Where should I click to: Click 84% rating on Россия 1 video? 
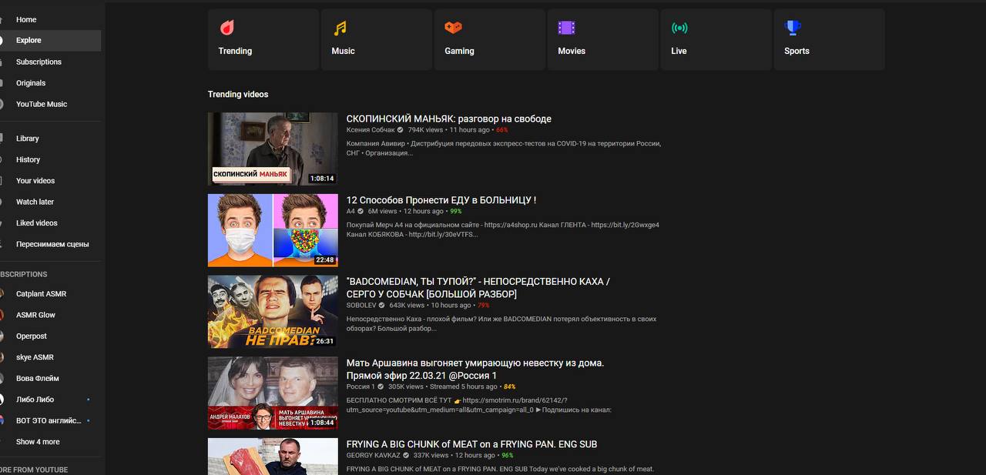pos(509,386)
